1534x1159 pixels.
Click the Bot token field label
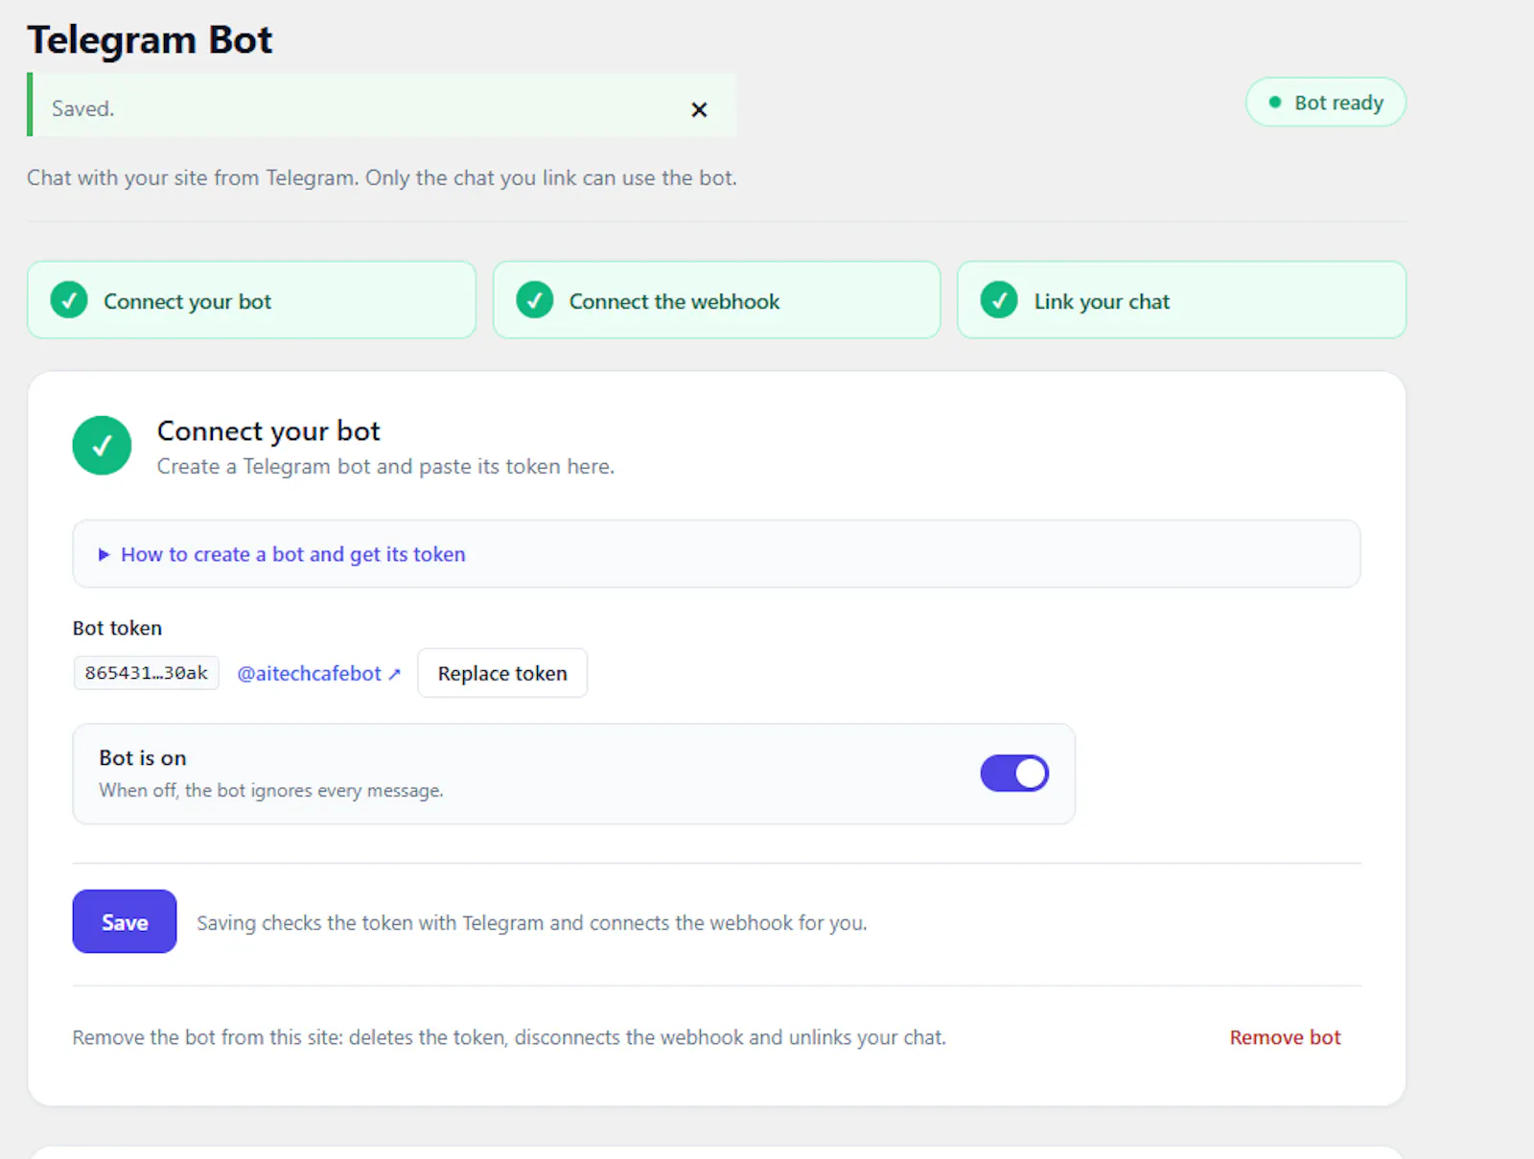pos(117,628)
